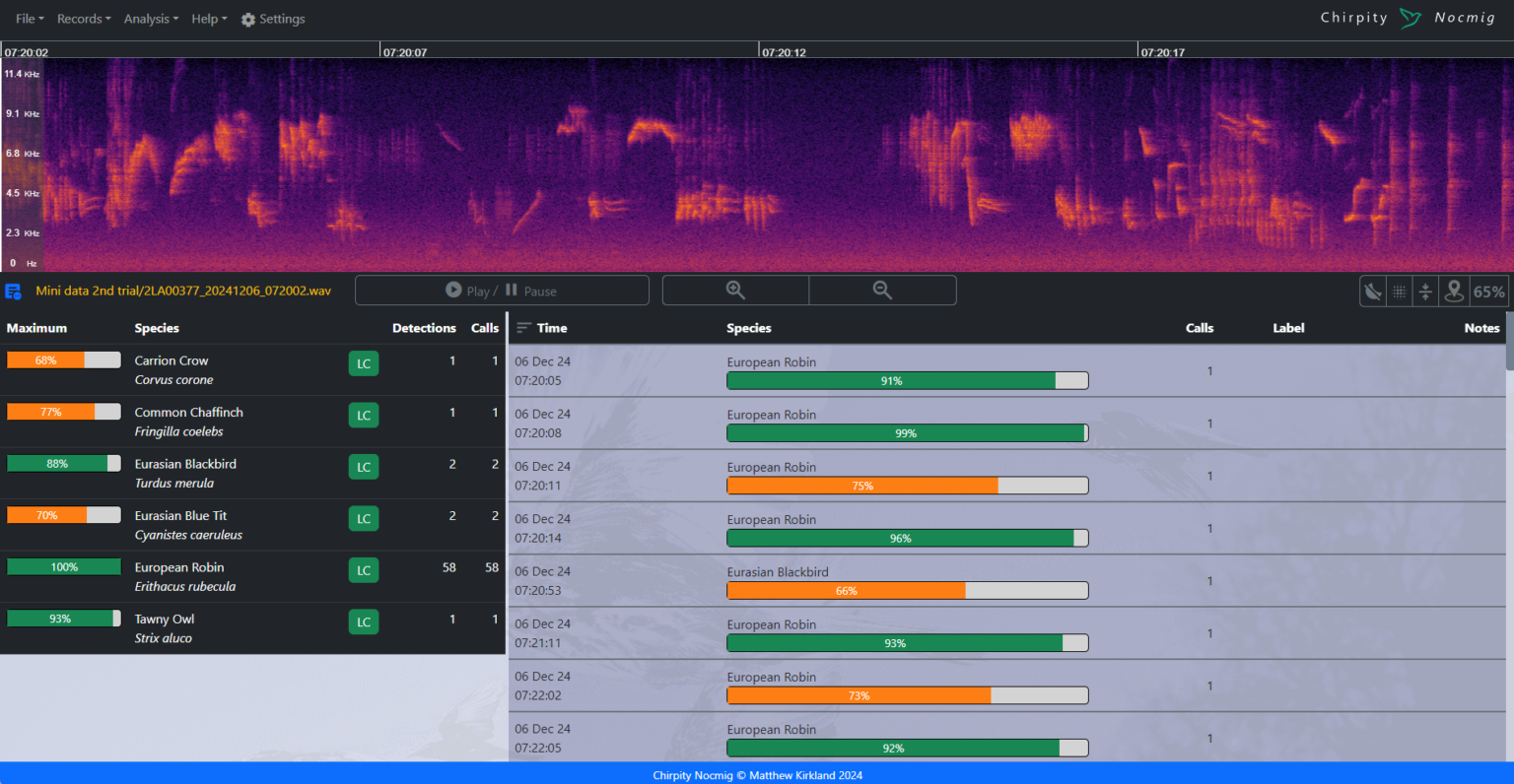The height and width of the screenshot is (784, 1514).
Task: Open the File menu
Action: pyautogui.click(x=29, y=18)
